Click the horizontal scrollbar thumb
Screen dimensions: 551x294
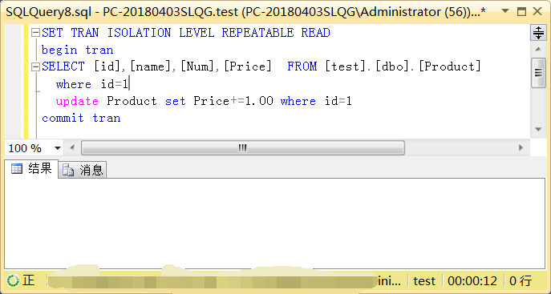click(x=243, y=147)
